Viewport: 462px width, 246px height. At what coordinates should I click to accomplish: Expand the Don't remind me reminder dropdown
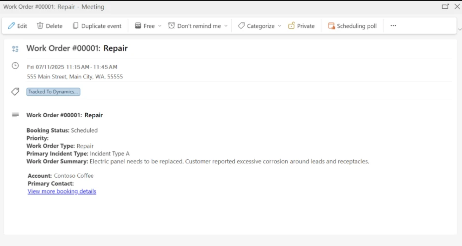pos(226,25)
